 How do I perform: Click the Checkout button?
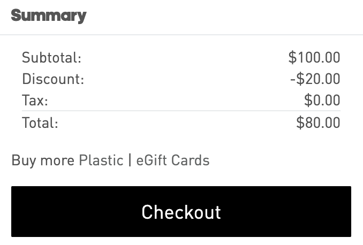click(x=181, y=212)
